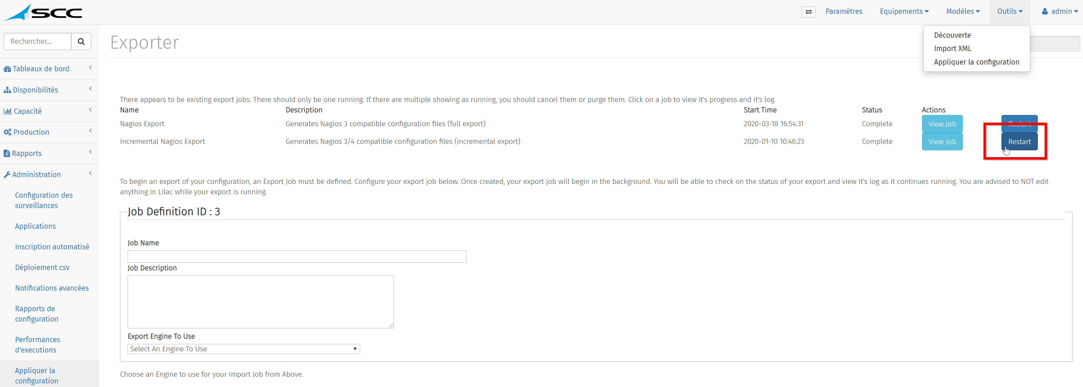Click the Production gears icon

pos(8,132)
